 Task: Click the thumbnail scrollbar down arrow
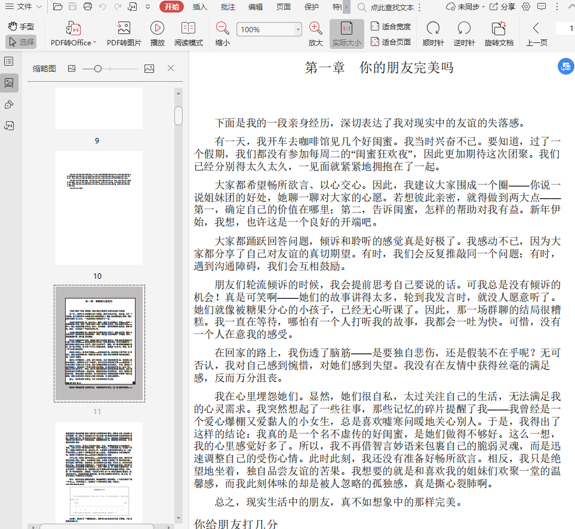pyautogui.click(x=179, y=518)
